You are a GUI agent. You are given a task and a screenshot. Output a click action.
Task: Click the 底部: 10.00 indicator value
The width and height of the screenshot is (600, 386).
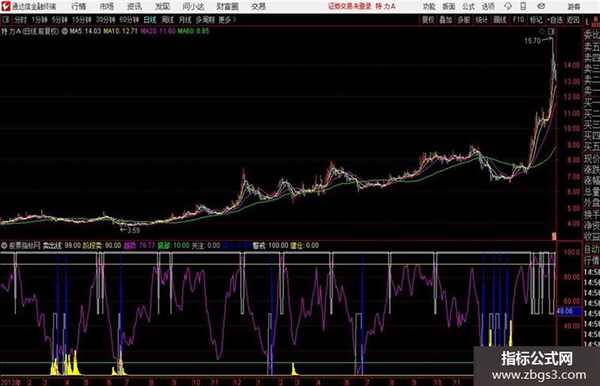173,246
